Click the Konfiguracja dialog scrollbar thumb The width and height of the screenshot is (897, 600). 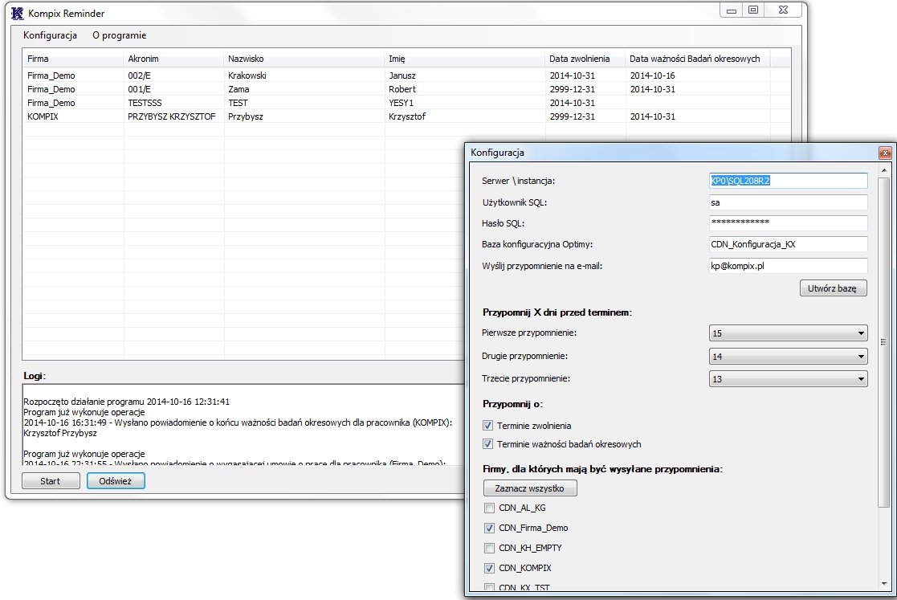coord(884,342)
